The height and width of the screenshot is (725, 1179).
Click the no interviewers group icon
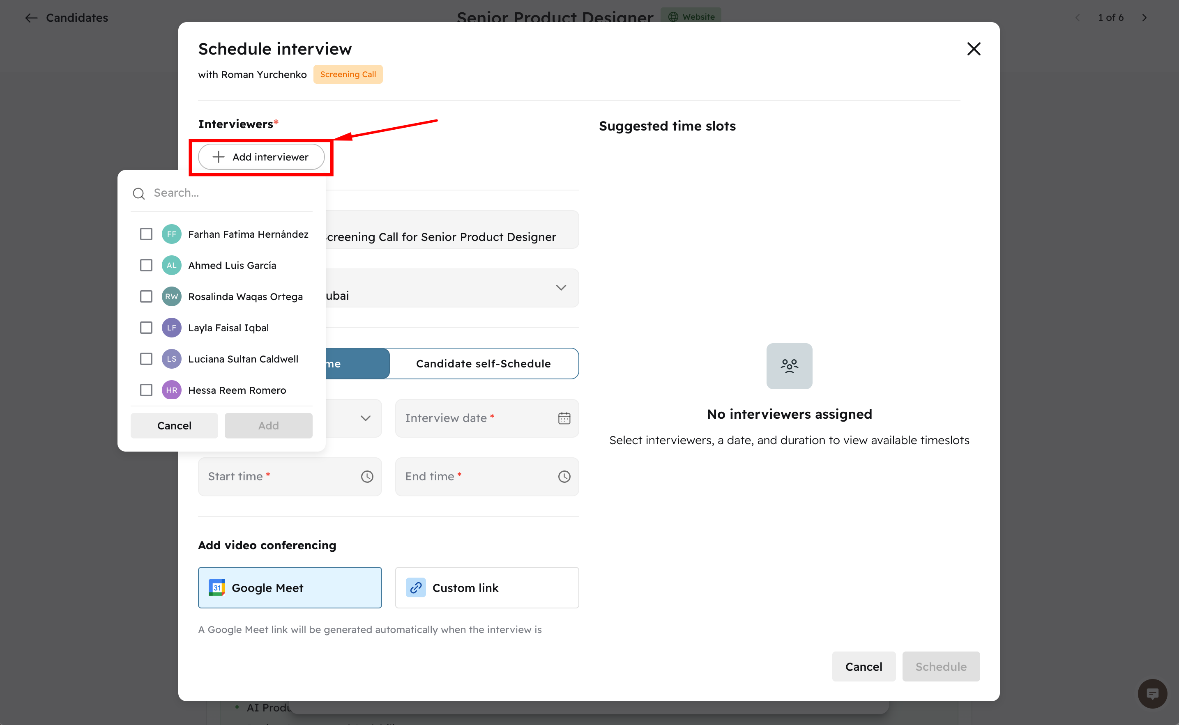coord(789,366)
